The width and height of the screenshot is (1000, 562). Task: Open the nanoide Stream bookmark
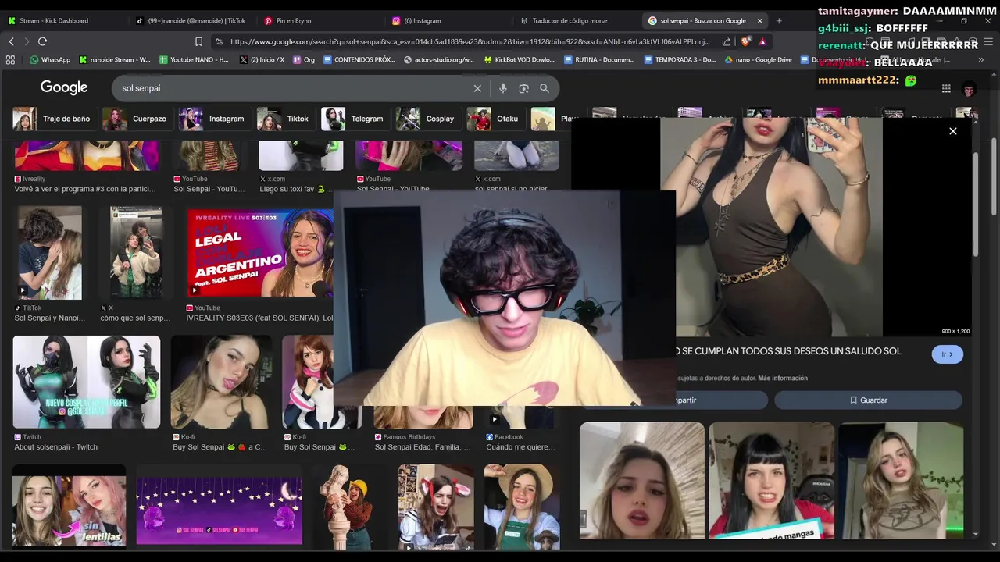(x=115, y=59)
